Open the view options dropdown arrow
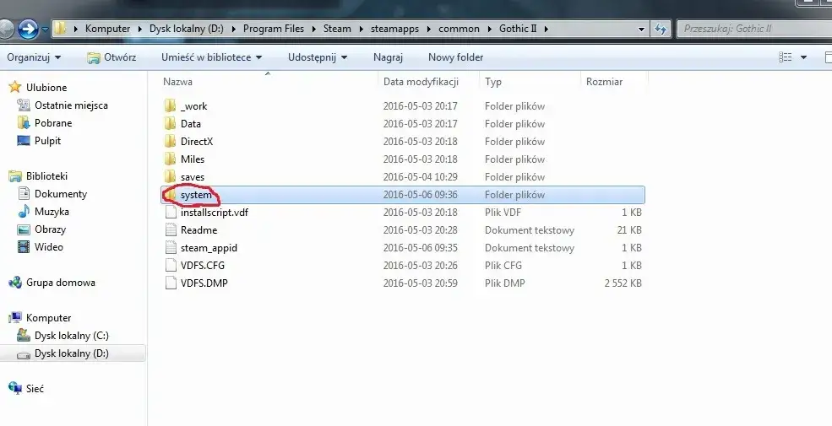 (x=803, y=57)
